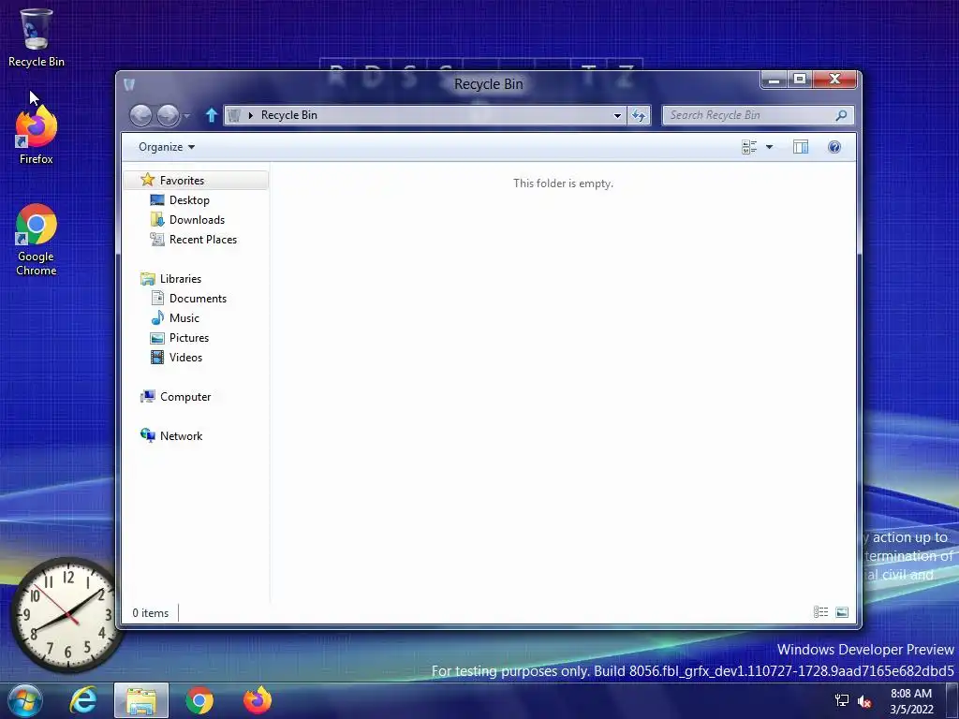The height and width of the screenshot is (719, 959).
Task: Close the Recycle Bin window
Action: tap(834, 80)
